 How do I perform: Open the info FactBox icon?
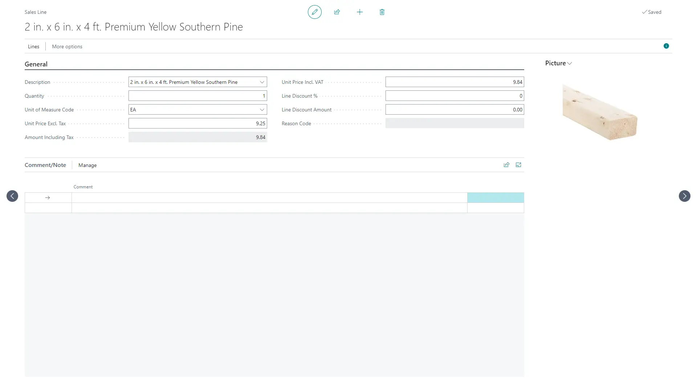666,46
